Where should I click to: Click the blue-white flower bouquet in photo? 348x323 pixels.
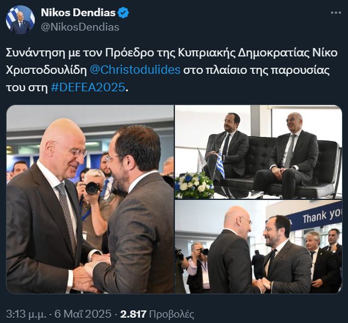tap(194, 185)
